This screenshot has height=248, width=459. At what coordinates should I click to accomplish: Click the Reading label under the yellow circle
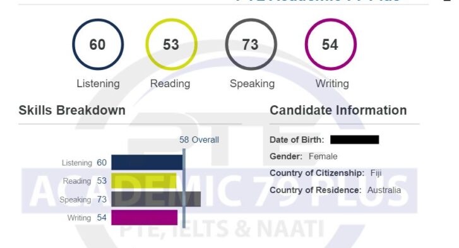click(x=170, y=84)
